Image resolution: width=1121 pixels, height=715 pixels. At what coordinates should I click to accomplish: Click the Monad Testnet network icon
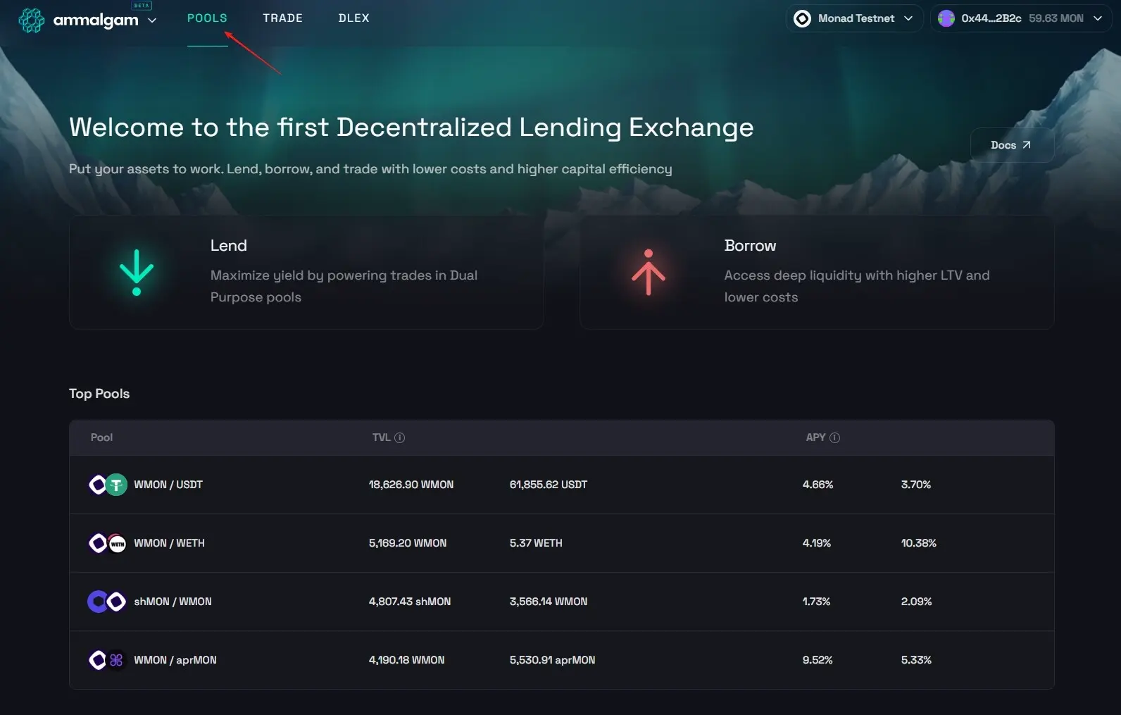802,18
